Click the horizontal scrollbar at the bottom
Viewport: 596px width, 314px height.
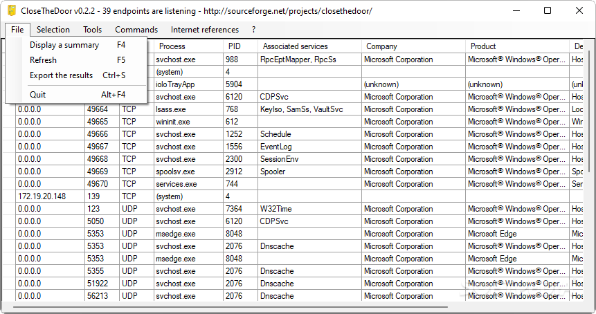[231, 307]
